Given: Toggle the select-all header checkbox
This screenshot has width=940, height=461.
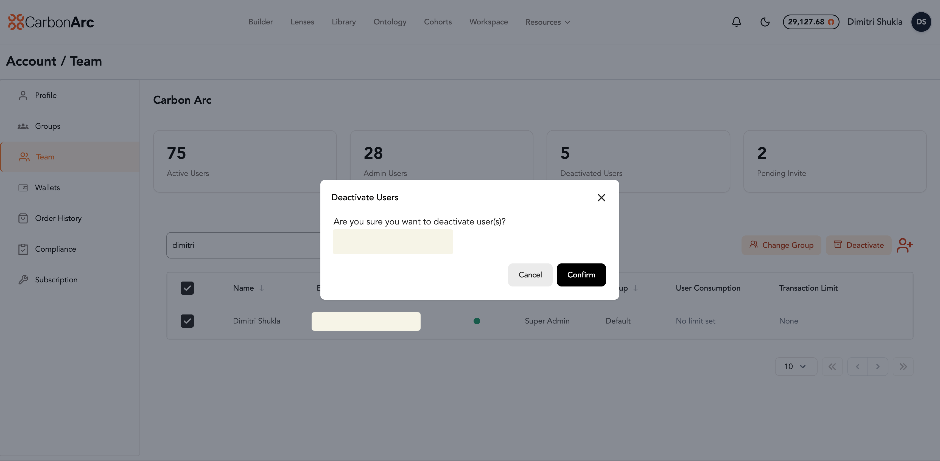Looking at the screenshot, I should tap(187, 288).
